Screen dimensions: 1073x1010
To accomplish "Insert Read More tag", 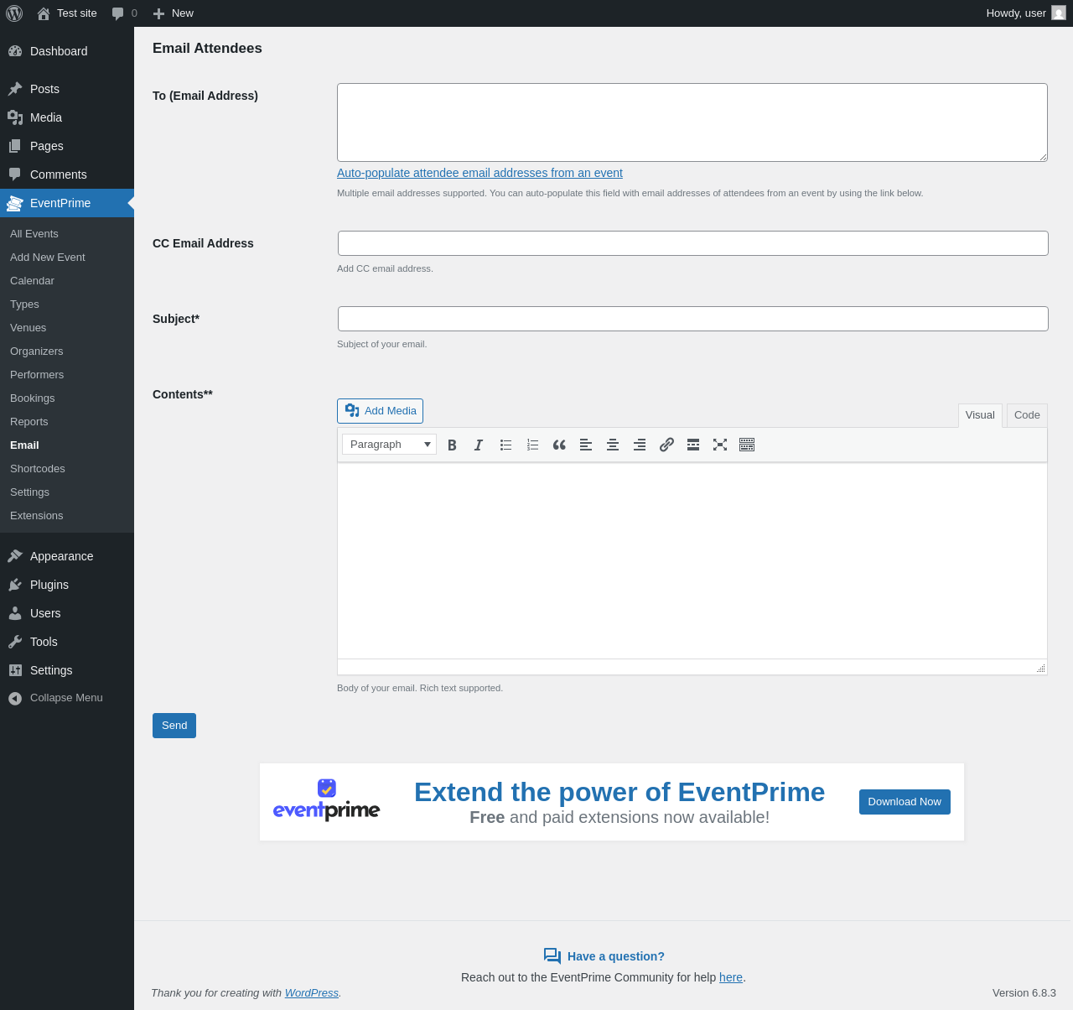I will click(x=693, y=445).
